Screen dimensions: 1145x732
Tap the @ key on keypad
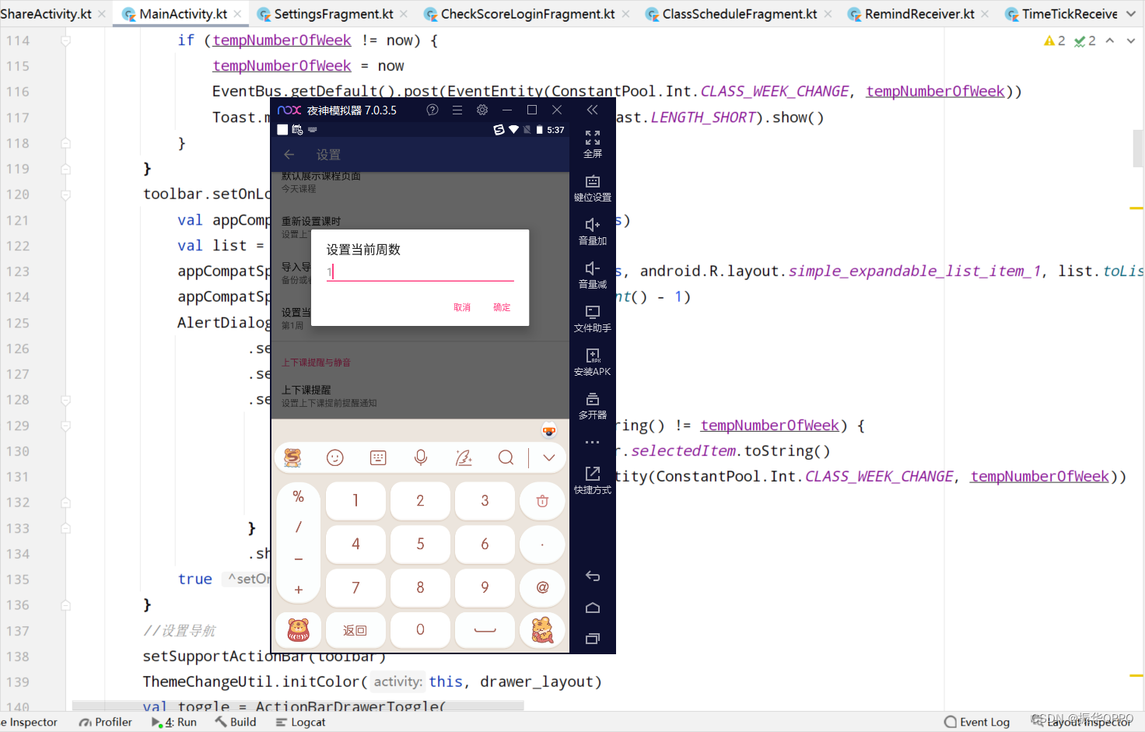(x=542, y=587)
